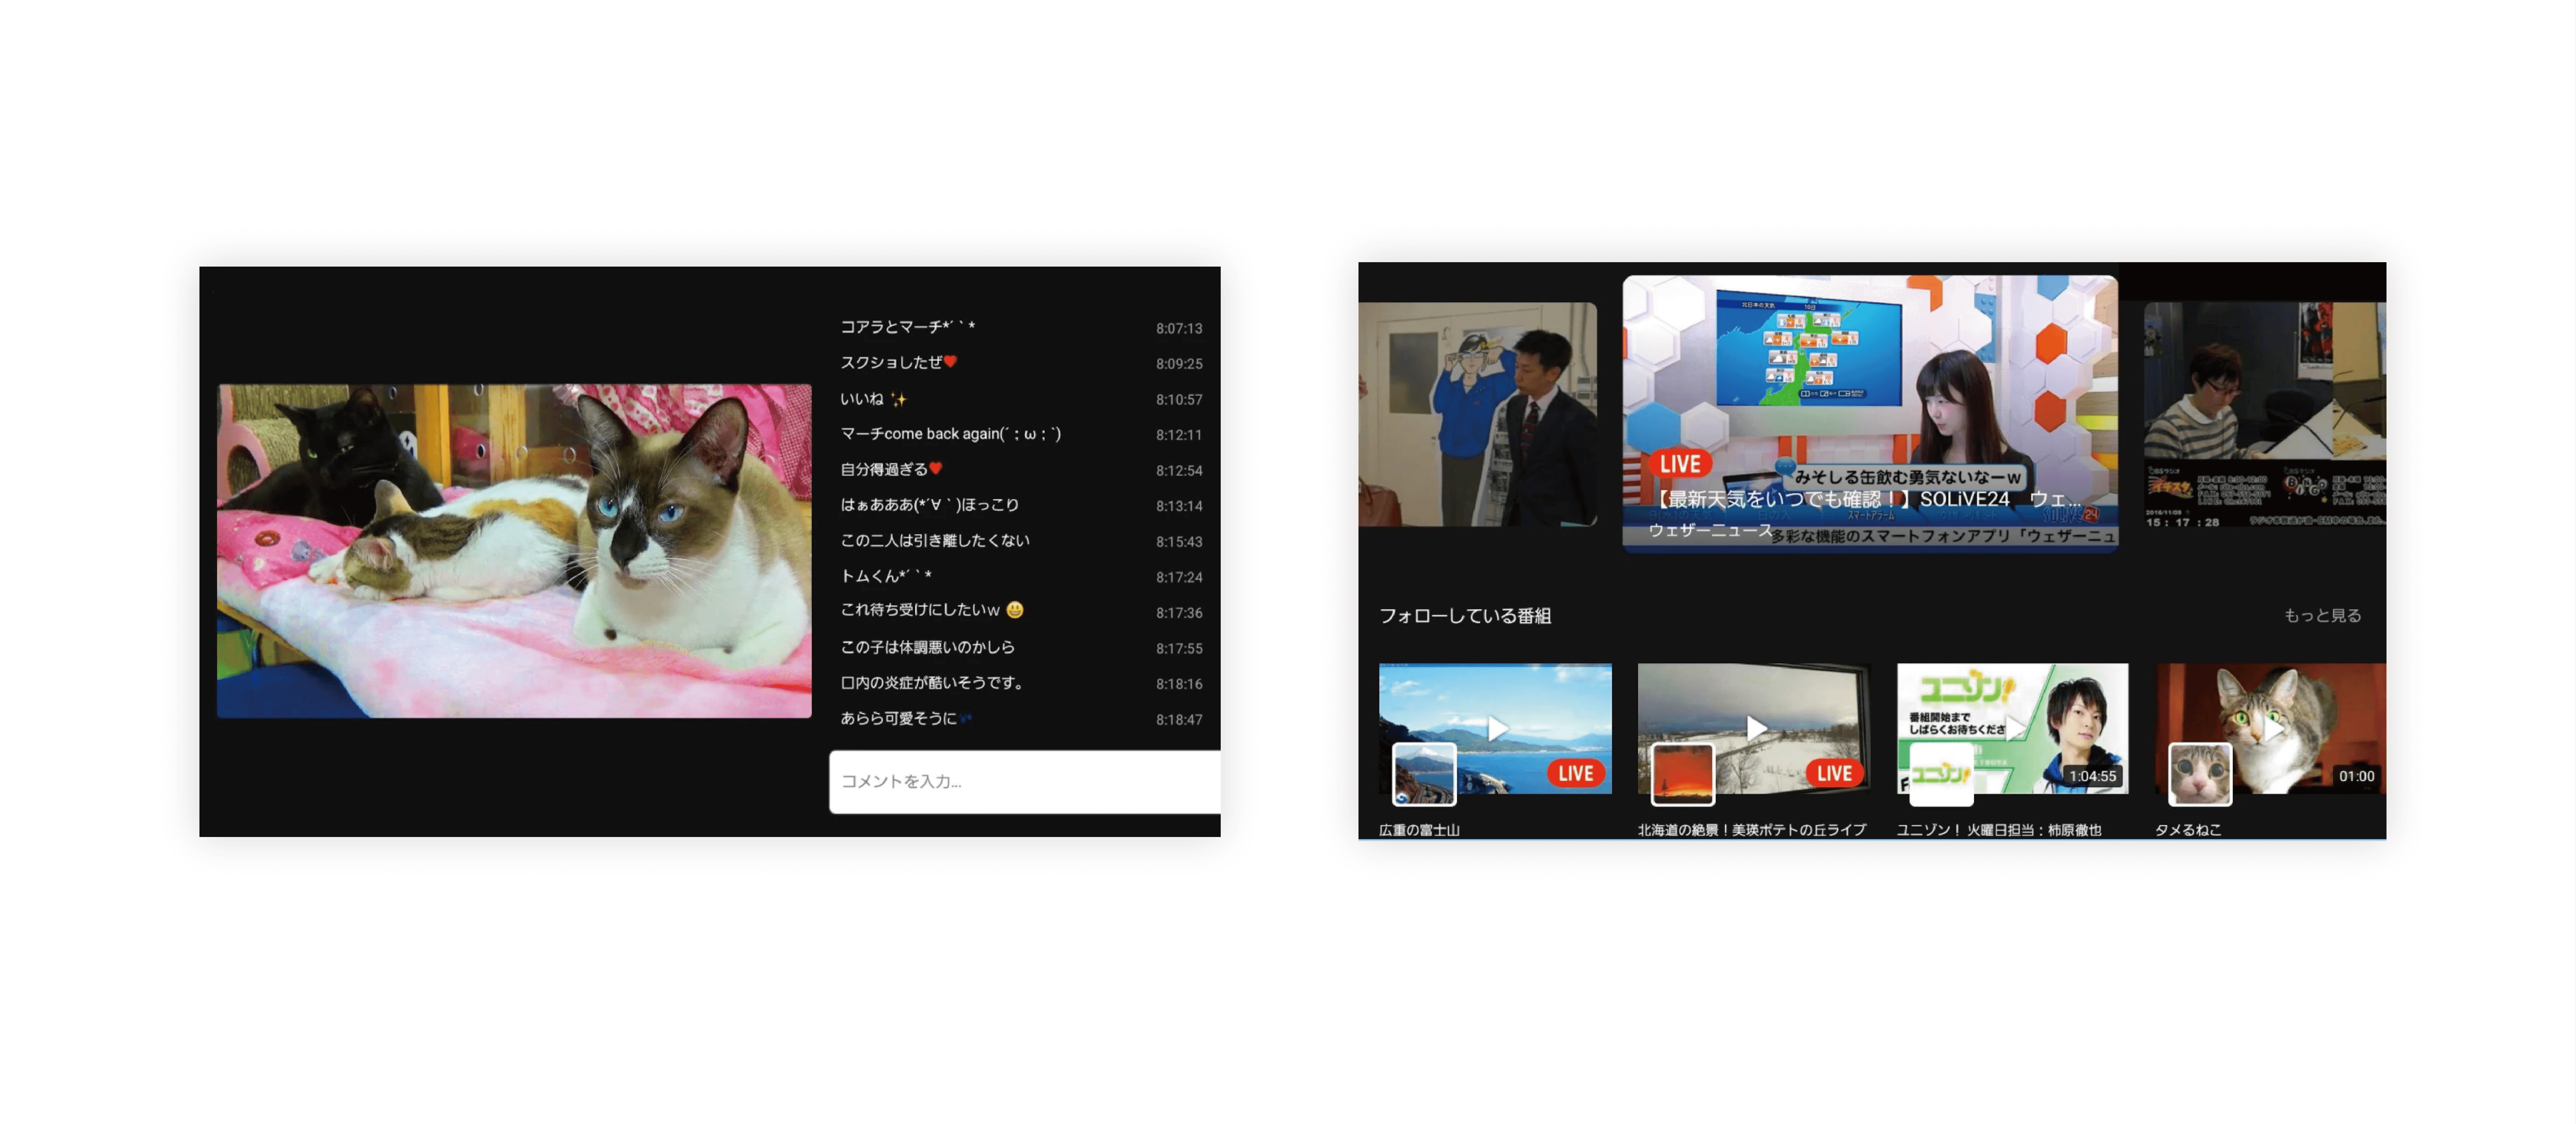This screenshot has height=1124, width=2576.
Task: Open the carousel thumbnail with man in suit
Action: point(1477,415)
